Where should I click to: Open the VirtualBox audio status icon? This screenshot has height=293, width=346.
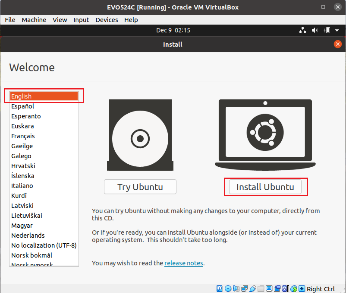236,288
